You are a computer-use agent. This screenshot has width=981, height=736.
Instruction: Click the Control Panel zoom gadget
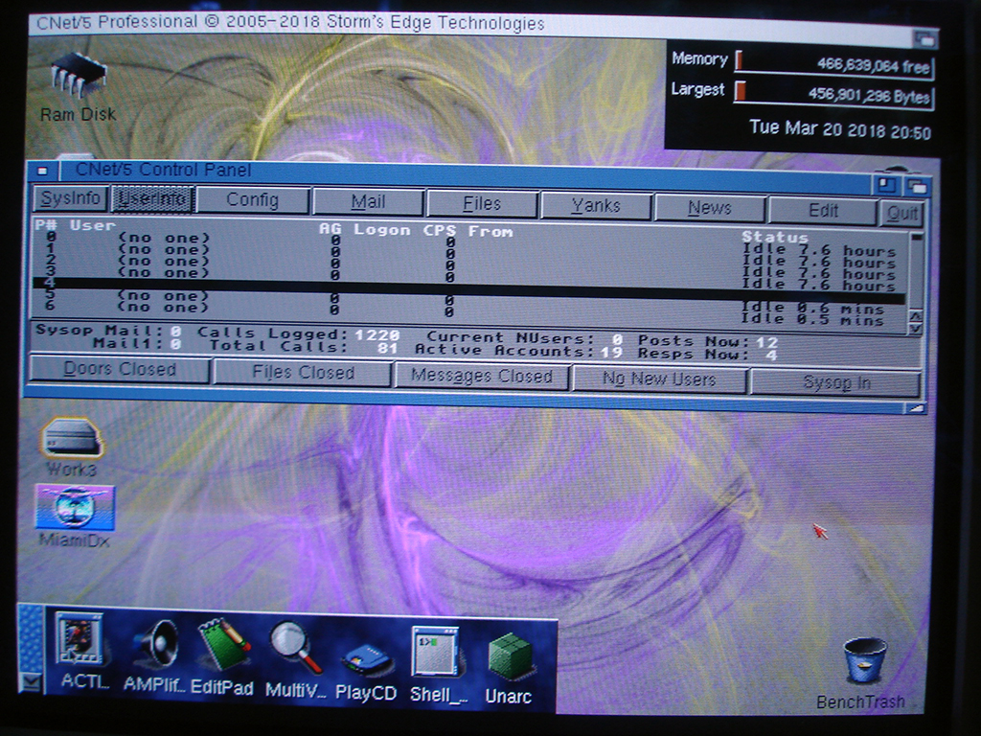click(887, 185)
